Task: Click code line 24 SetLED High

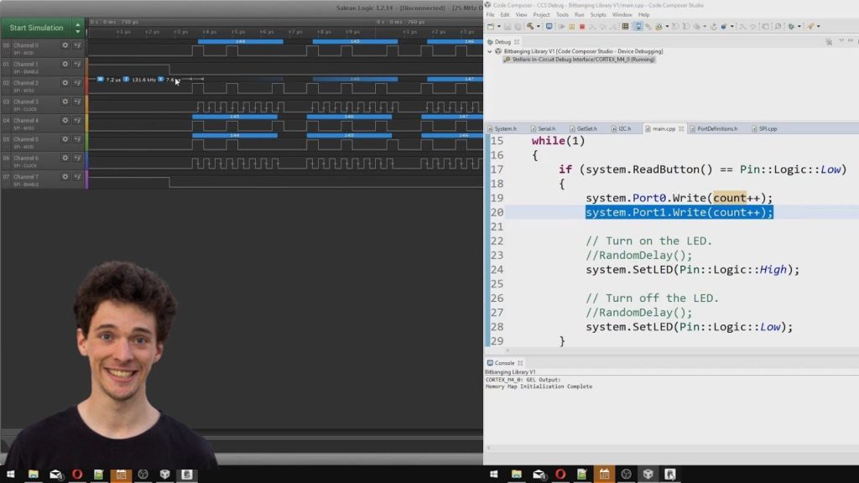Action: [692, 269]
